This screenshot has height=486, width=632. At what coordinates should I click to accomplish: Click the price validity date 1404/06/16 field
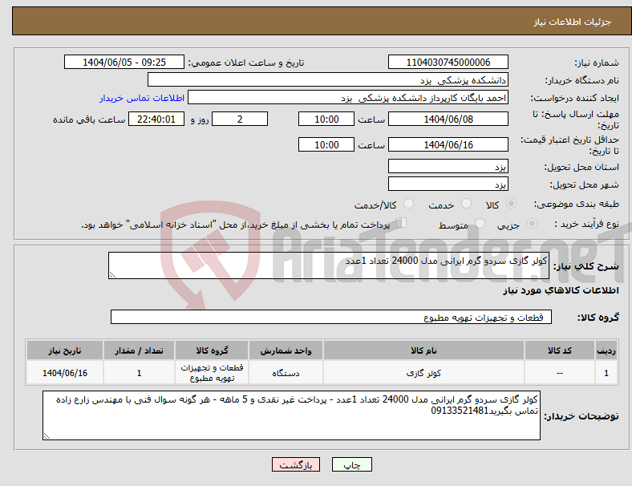pyautogui.click(x=448, y=144)
